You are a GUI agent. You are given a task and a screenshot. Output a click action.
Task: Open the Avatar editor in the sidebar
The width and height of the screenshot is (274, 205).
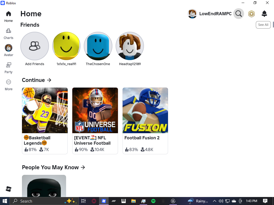pyautogui.click(x=8, y=50)
